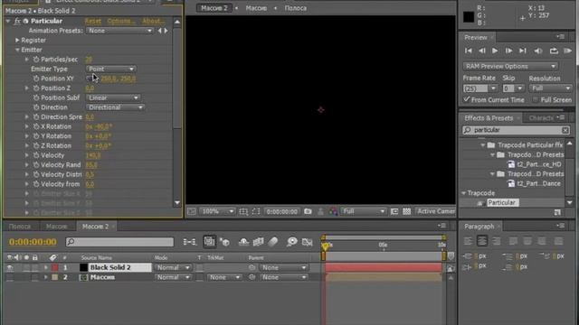The image size is (579, 325).
Task: Toggle loop option in Preview panel
Action: coord(554,51)
